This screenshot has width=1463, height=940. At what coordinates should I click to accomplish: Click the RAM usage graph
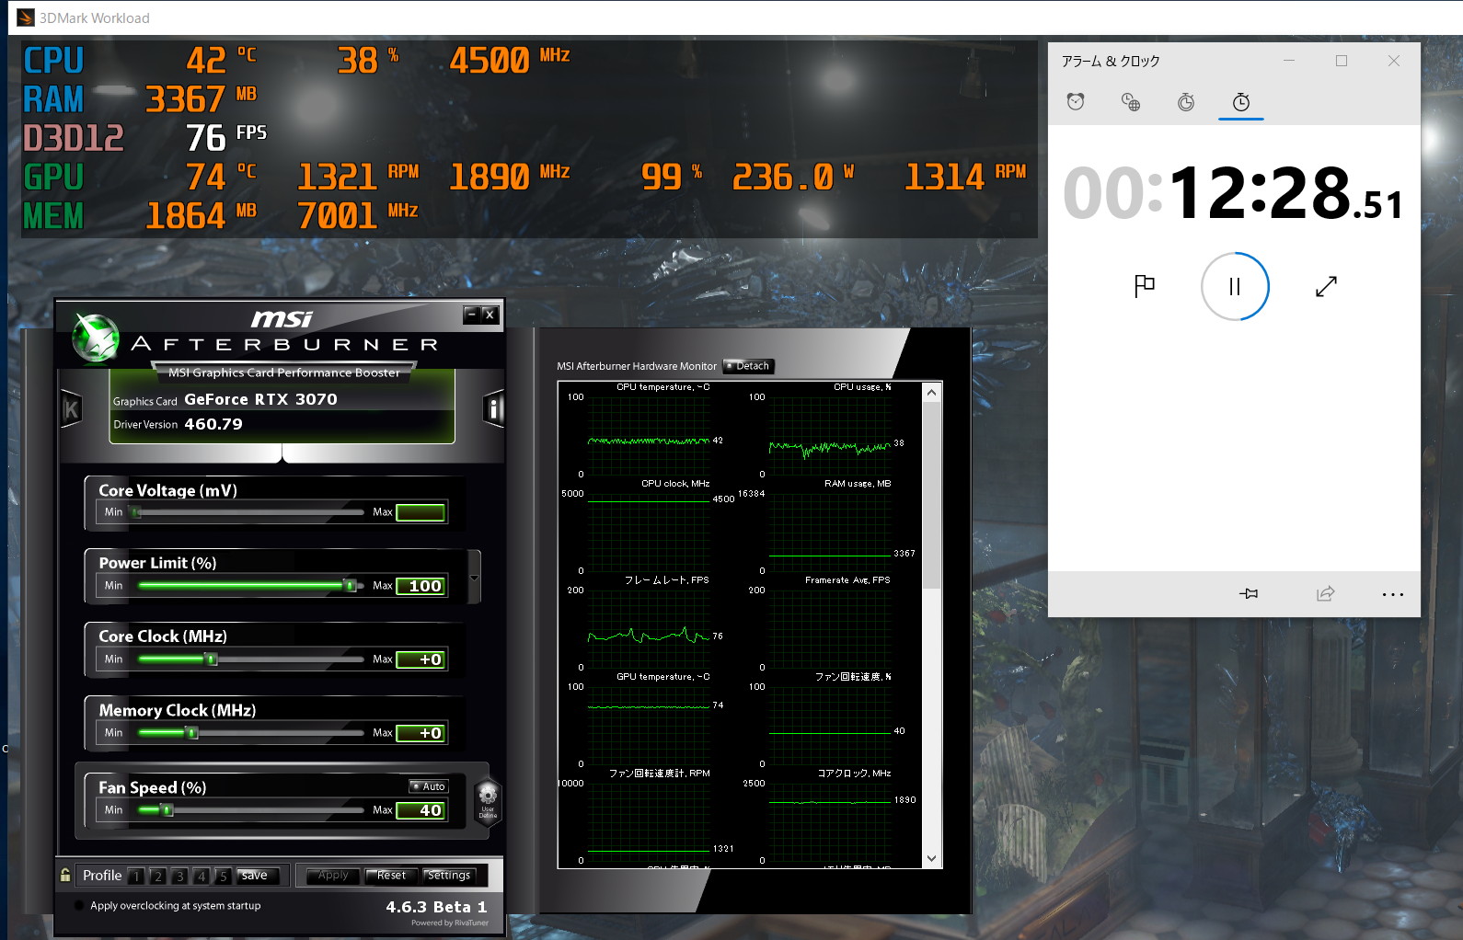point(830,531)
